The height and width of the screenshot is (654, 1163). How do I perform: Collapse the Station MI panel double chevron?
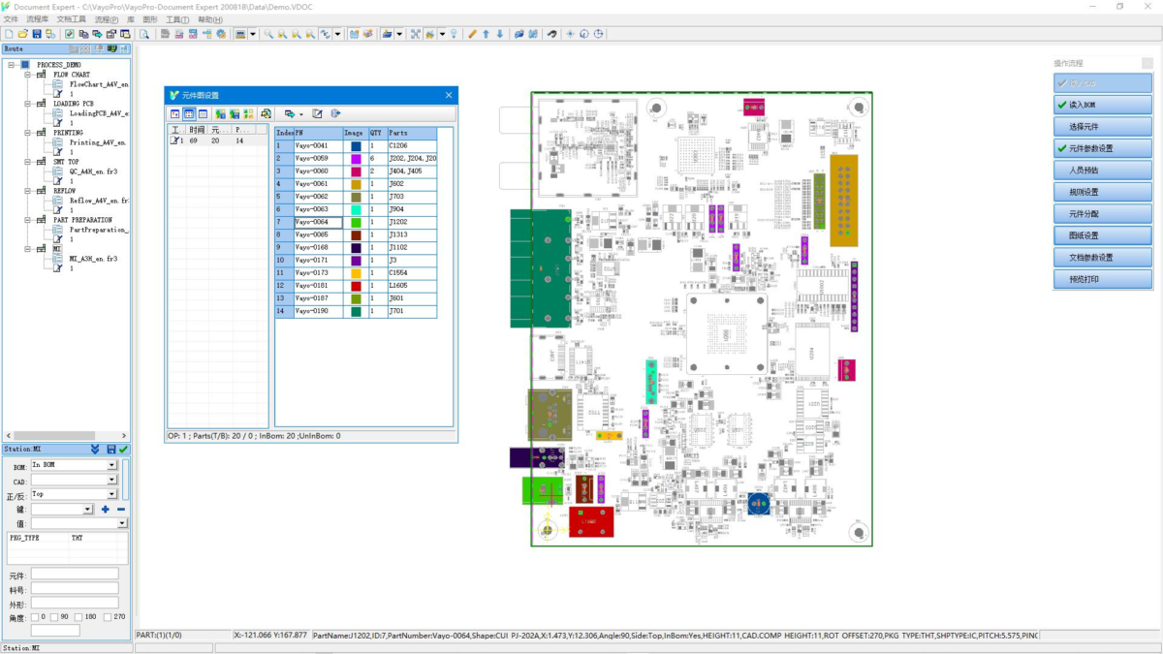coord(95,450)
